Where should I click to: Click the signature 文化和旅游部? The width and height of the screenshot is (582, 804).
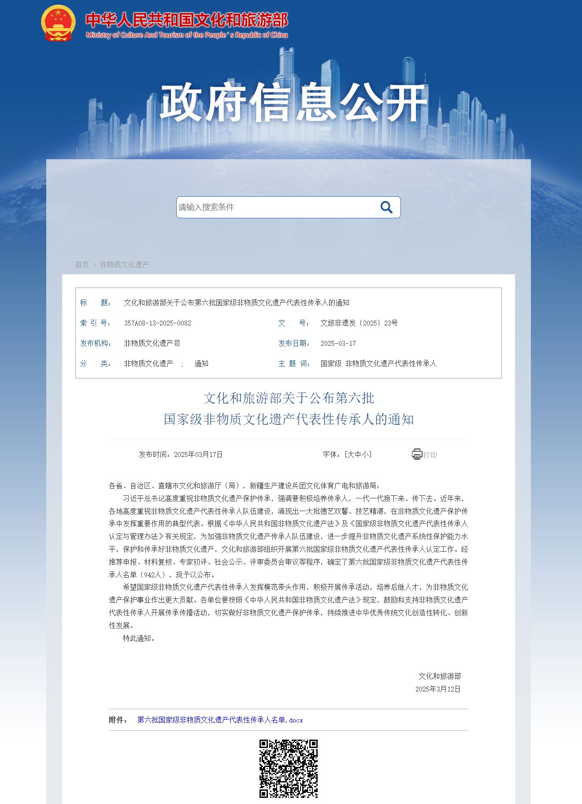440,676
